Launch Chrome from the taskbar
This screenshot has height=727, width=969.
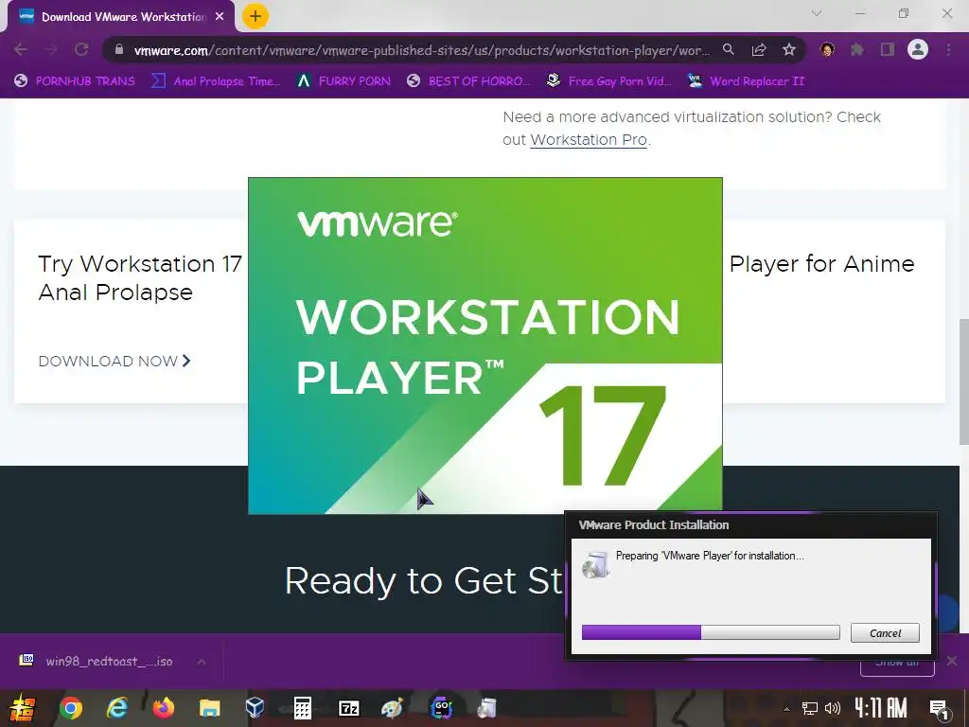click(x=70, y=708)
